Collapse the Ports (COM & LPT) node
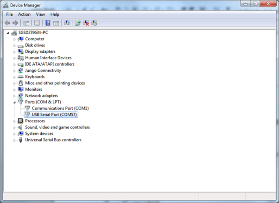This screenshot has height=203, width=279. coord(14,102)
